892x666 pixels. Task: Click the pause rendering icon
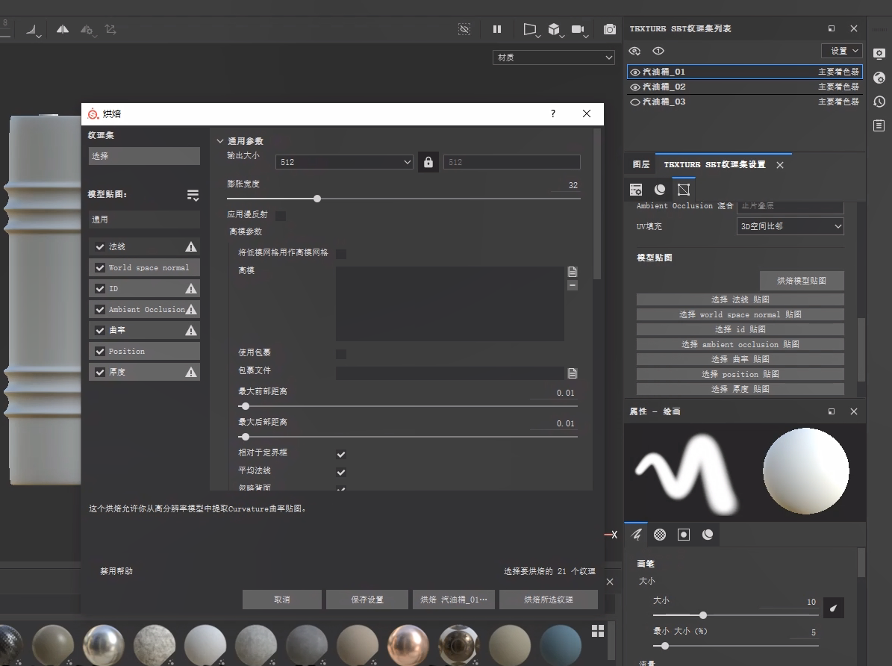click(x=497, y=29)
